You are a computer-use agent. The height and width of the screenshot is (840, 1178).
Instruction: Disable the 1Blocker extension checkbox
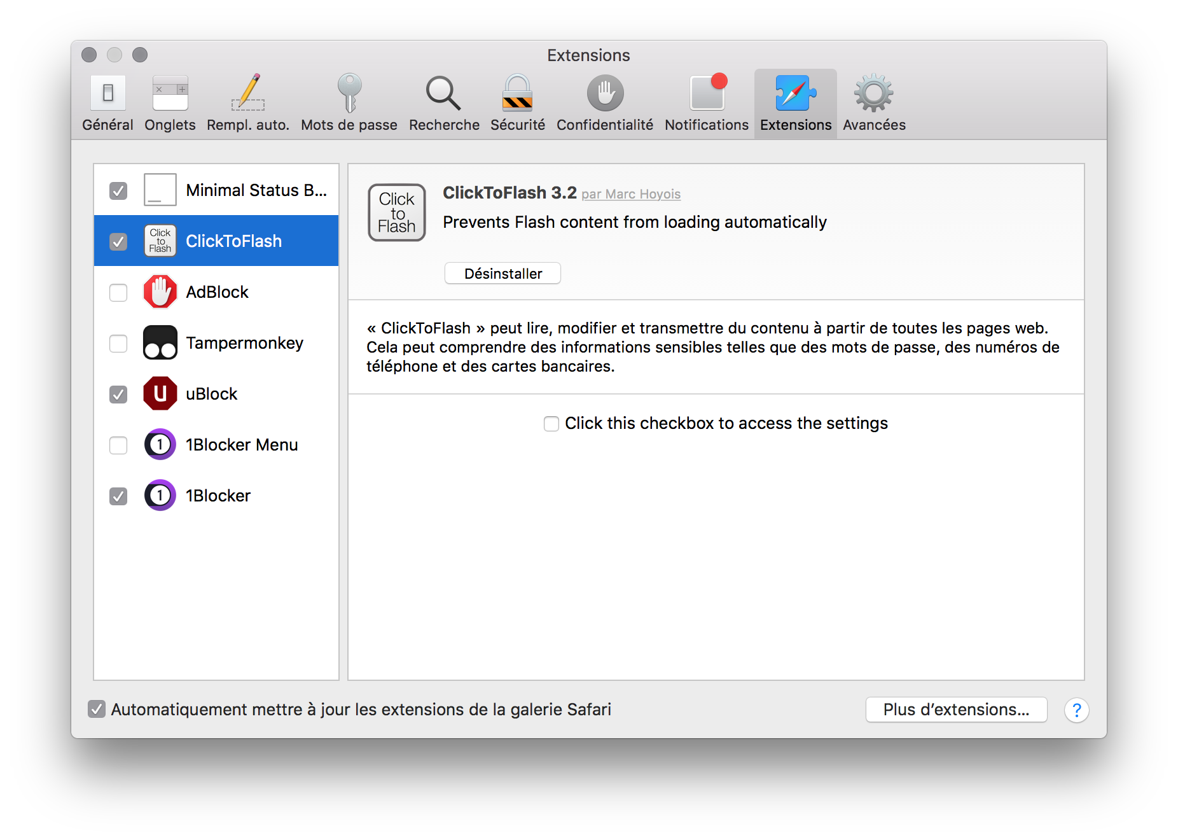click(118, 496)
